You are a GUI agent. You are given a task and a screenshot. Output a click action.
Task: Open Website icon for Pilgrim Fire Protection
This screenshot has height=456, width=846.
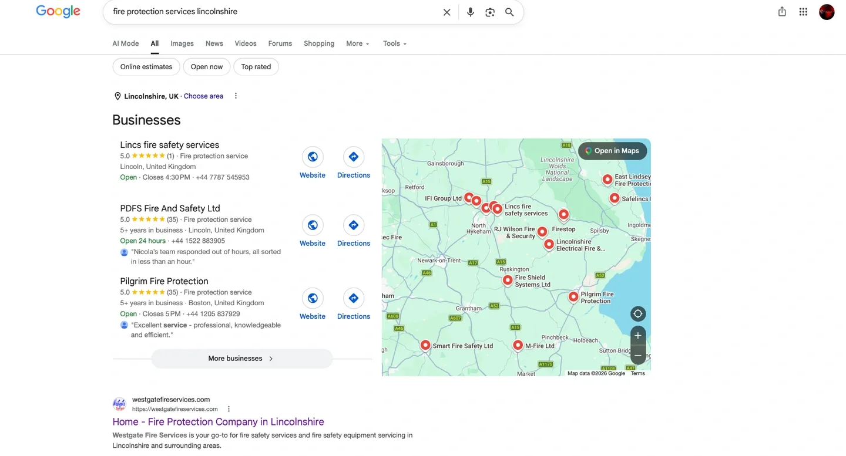coord(313,298)
